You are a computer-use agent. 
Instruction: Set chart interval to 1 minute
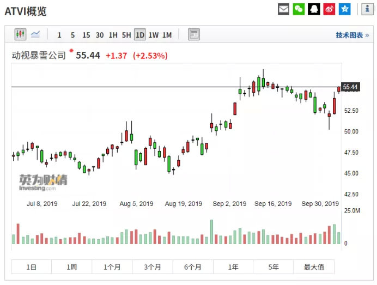point(59,35)
